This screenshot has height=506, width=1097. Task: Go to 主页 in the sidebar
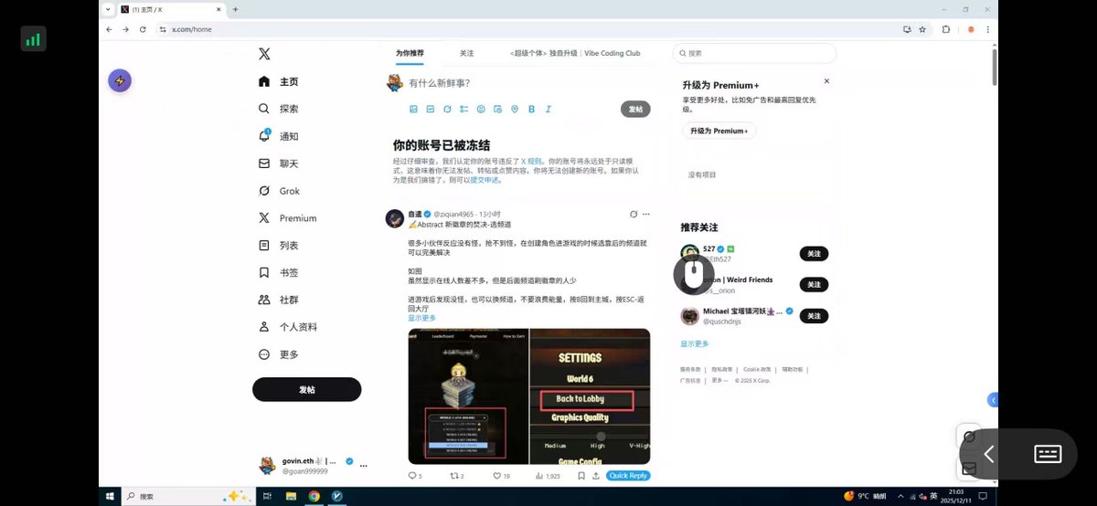[279, 81]
